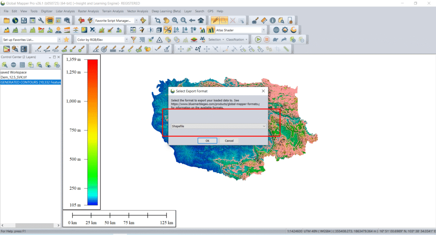Open the Terrain Analysis menu
This screenshot has width=436, height=235.
pos(112,11)
